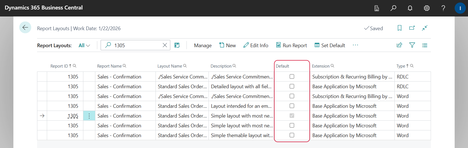Open the Description column header
The image size is (468, 148).
[221, 66]
